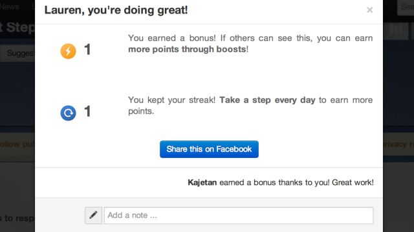Screen dimensions: 414x232
Task: Click the privacy banner on the right edge
Action: [x=398, y=144]
